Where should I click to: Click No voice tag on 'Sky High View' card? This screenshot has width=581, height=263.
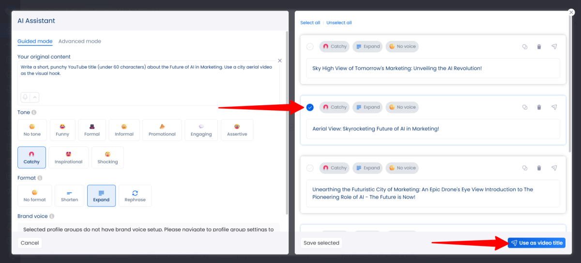pyautogui.click(x=402, y=47)
